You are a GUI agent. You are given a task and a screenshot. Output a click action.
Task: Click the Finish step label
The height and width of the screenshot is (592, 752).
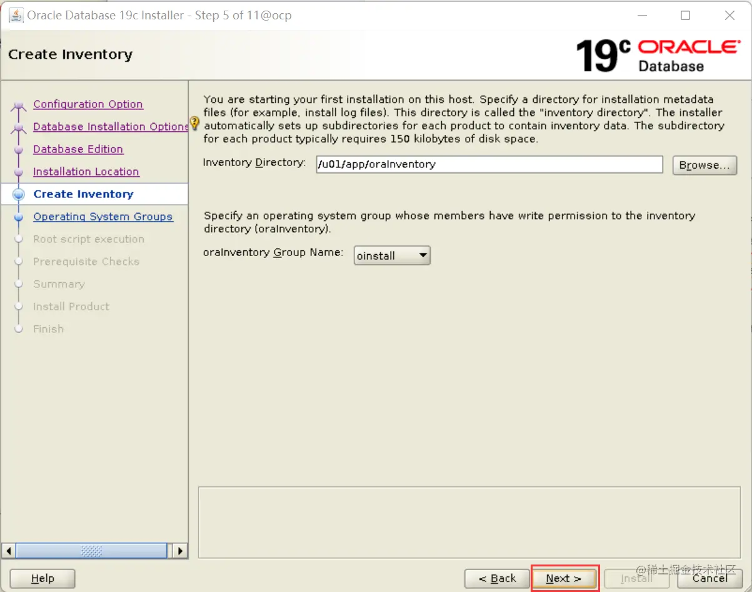click(x=49, y=329)
